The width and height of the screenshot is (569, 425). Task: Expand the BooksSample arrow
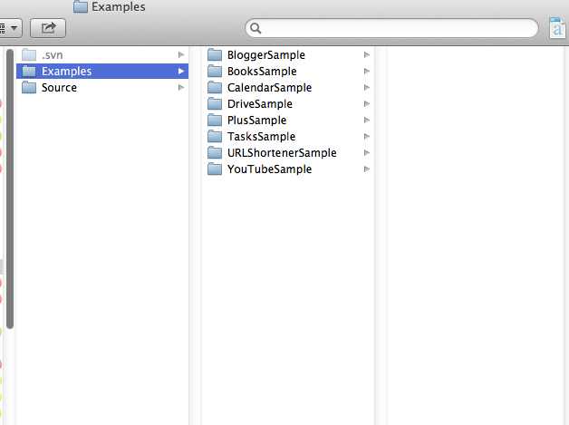367,72
